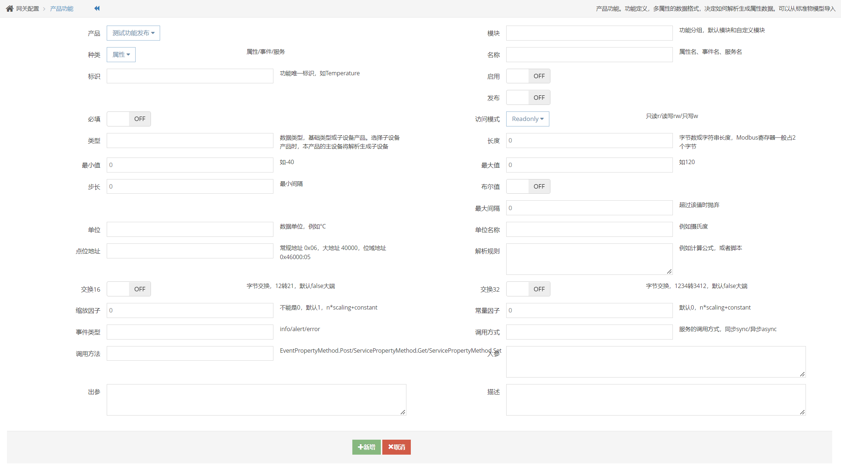The width and height of the screenshot is (841, 470).
Task: Click 产品功能 breadcrumb link
Action: [62, 8]
